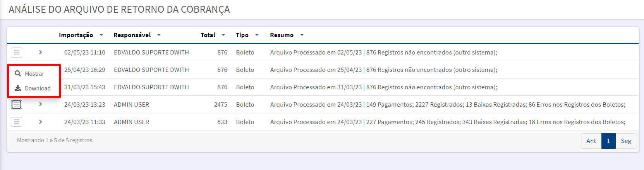Viewport: 644px width, 170px height.
Task: Go to previous page with Ant
Action: (591, 141)
